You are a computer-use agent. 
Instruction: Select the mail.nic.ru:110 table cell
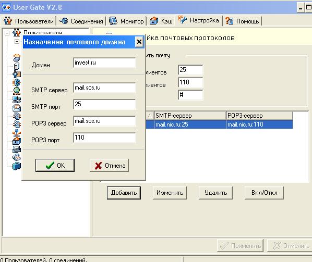[259, 124]
